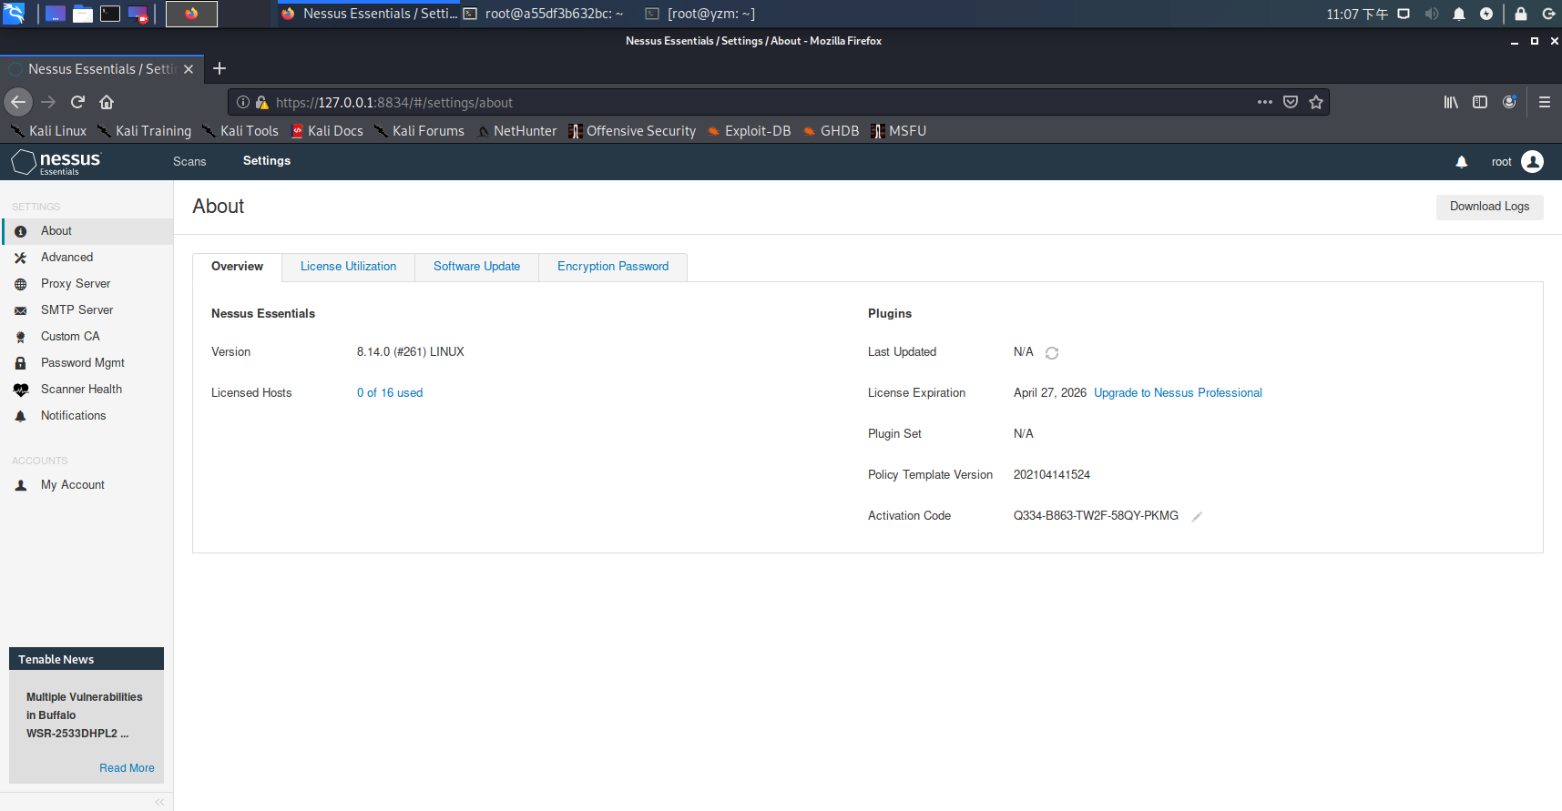Image resolution: width=1562 pixels, height=811 pixels.
Task: Open the page actions three-dot menu
Action: point(1265,102)
